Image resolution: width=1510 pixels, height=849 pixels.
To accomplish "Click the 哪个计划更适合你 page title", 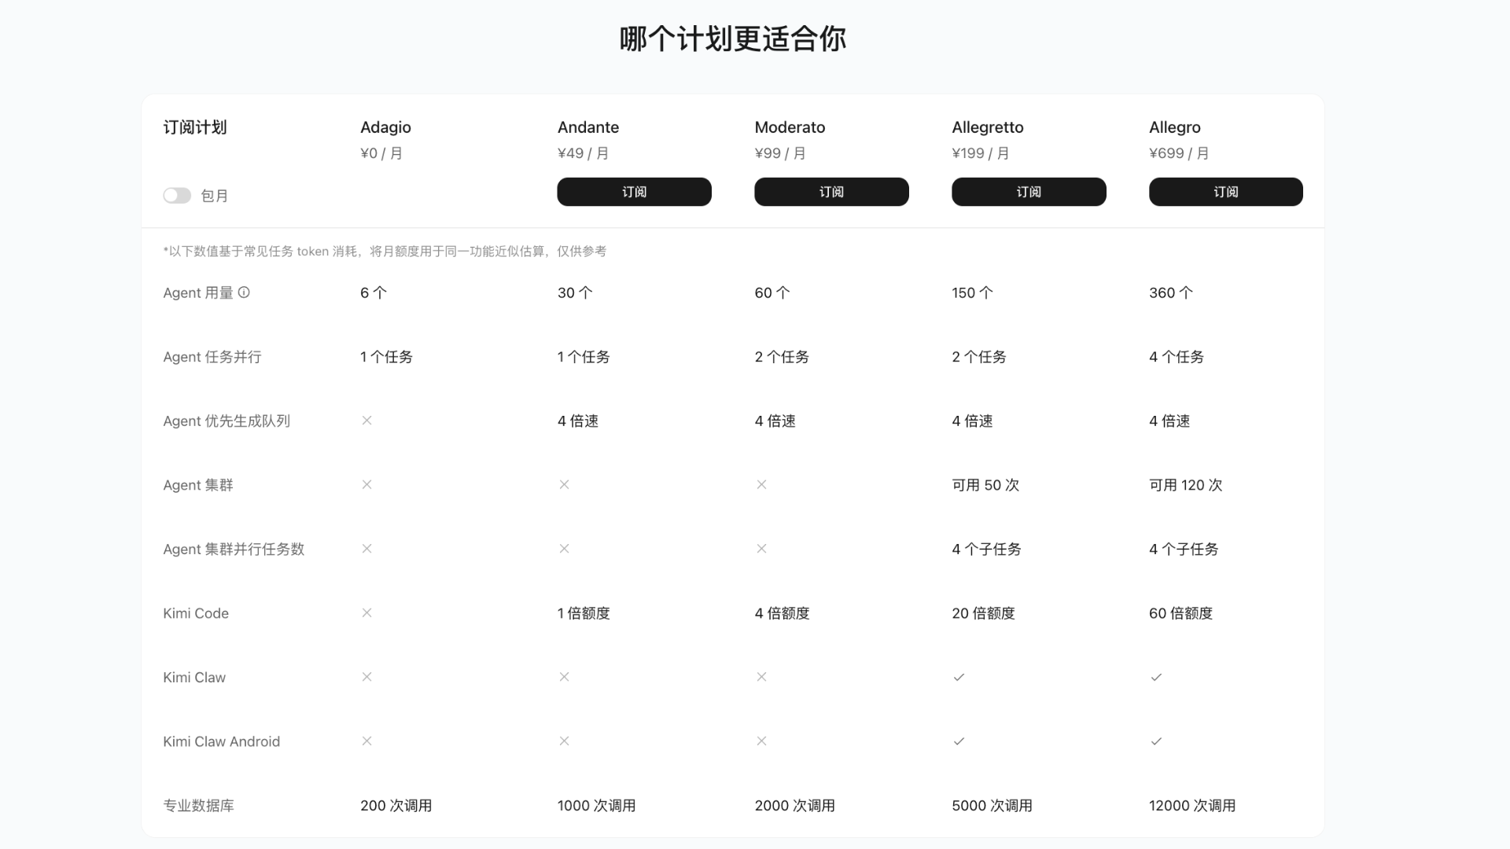I will [732, 37].
